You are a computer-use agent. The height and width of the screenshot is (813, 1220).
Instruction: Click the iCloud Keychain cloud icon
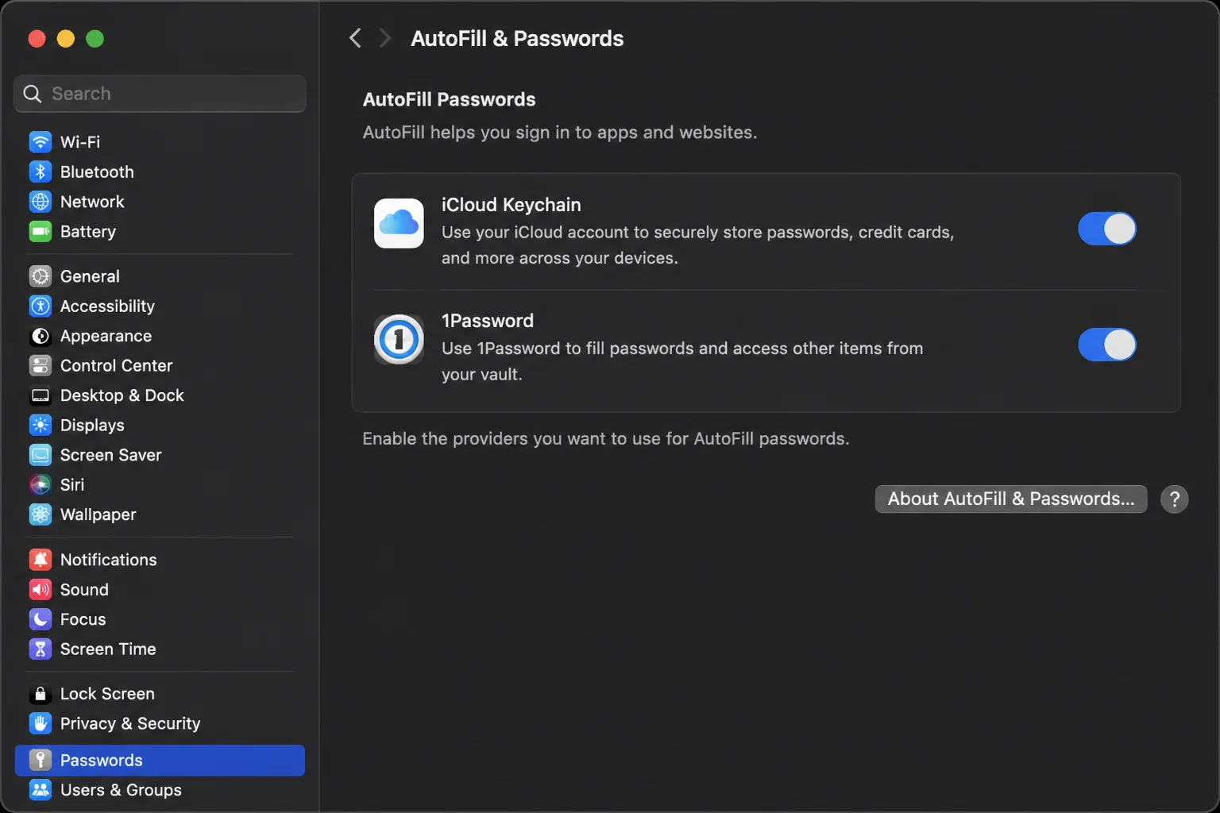click(x=399, y=223)
